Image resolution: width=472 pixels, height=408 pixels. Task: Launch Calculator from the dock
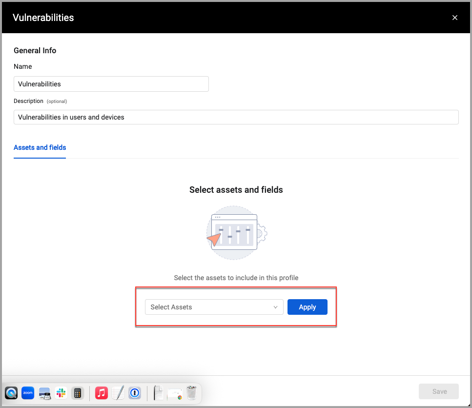[78, 393]
